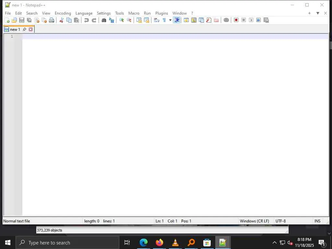Click the Paste toolbar icon

click(x=77, y=20)
